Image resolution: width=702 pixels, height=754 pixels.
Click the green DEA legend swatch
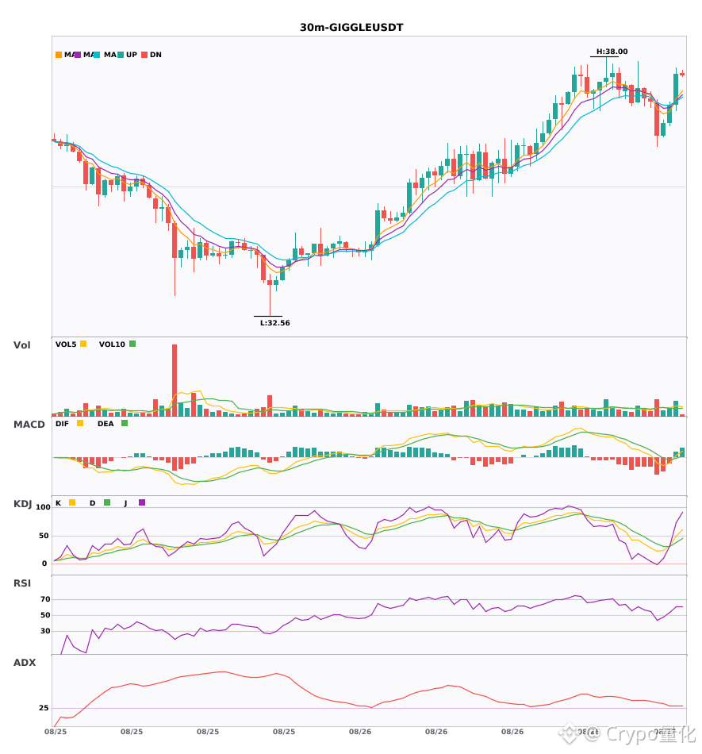[125, 423]
